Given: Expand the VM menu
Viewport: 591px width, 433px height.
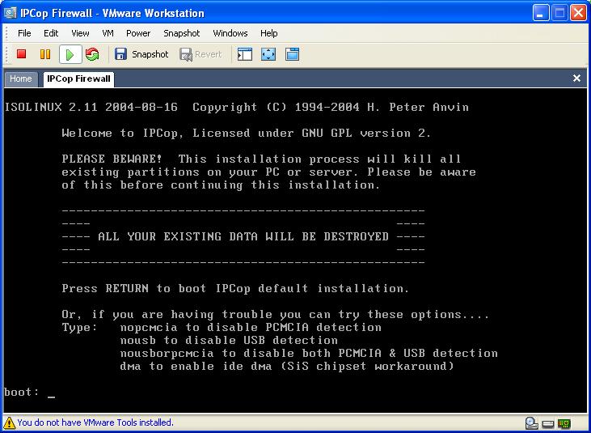Looking at the screenshot, I should tap(108, 33).
